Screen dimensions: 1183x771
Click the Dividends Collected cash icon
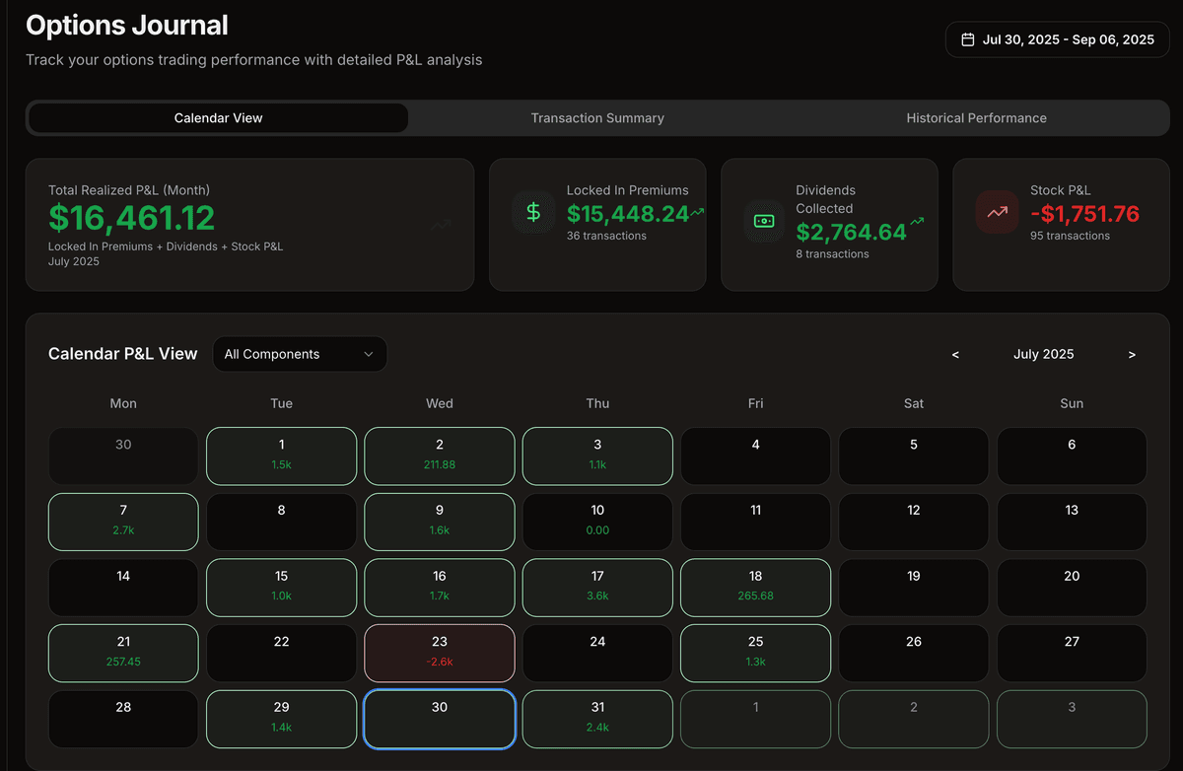pos(764,221)
